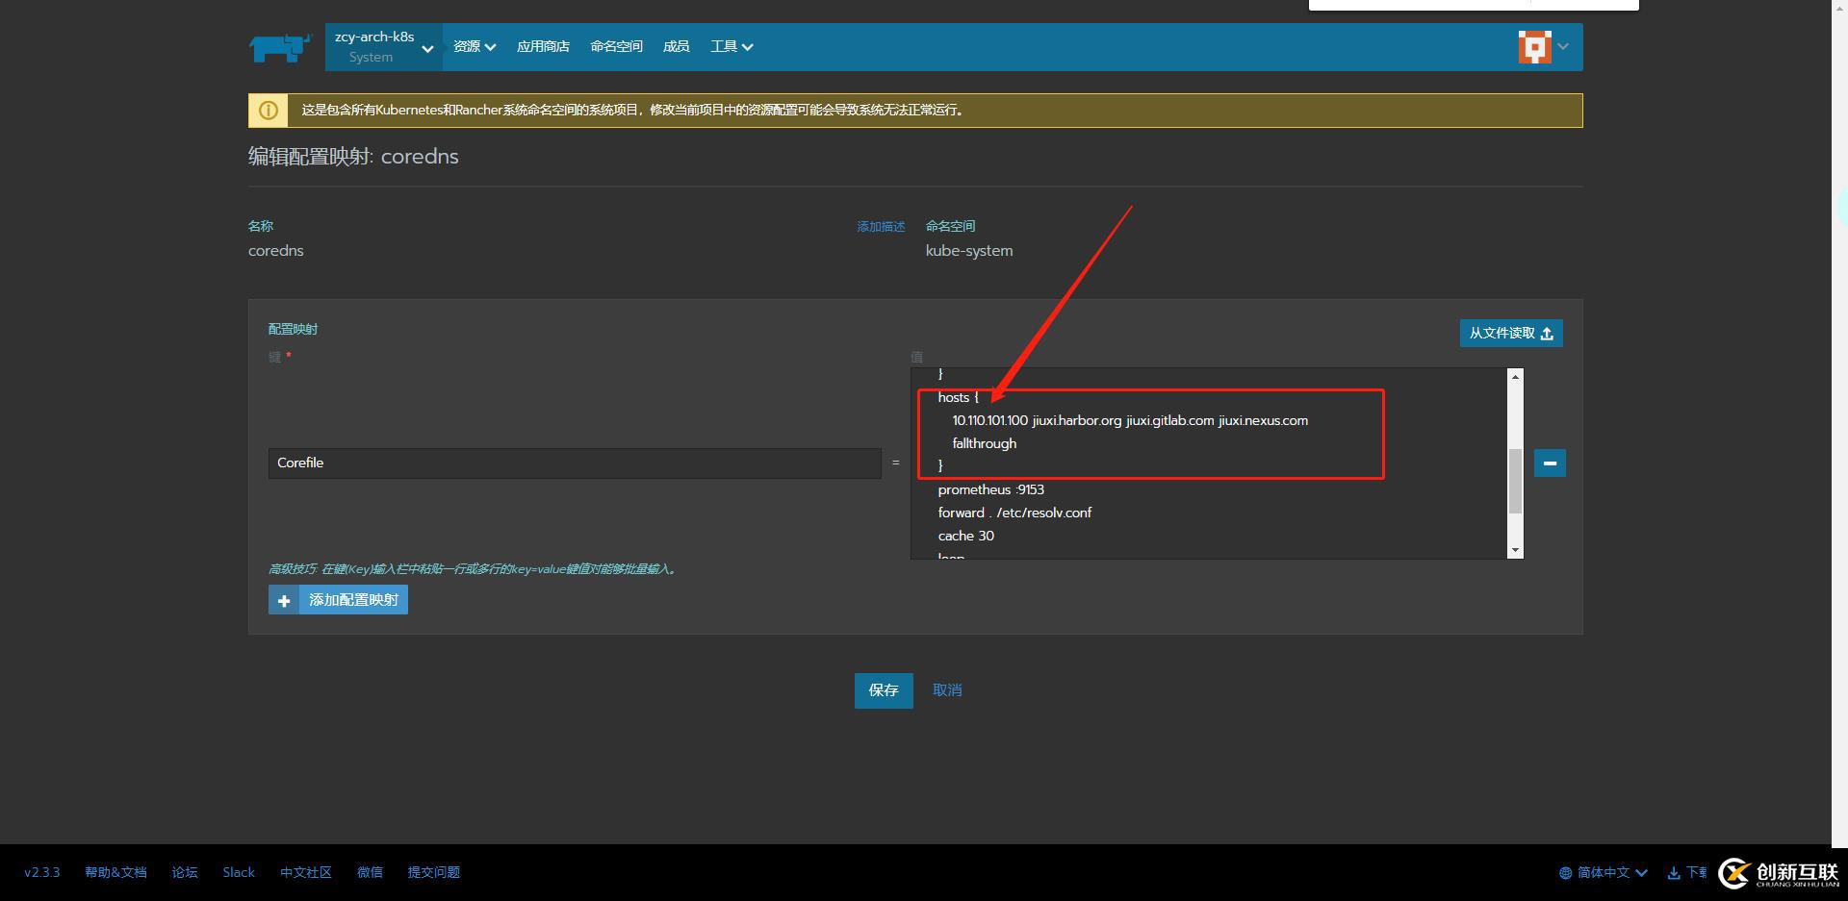Open the user avatar menu
Image resolution: width=1848 pixels, height=901 pixels.
[1542, 46]
